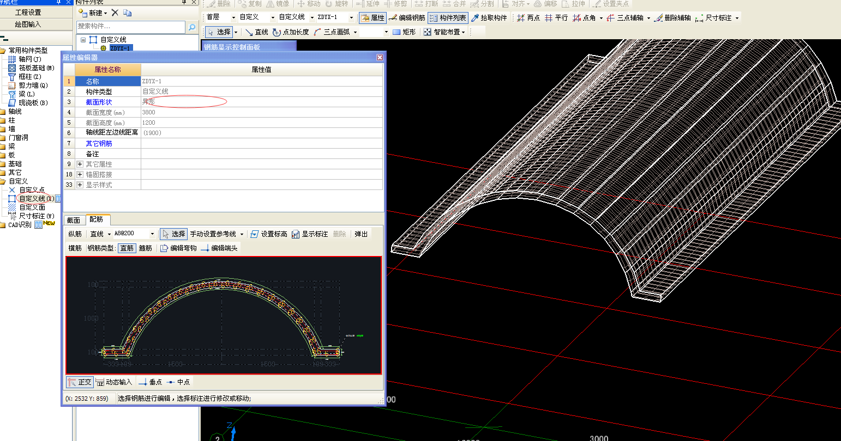Click copy component icon in list toolbar

click(128, 13)
